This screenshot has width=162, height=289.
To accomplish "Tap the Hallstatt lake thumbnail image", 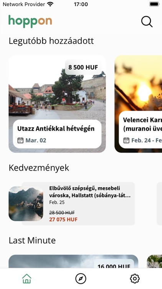I will pos(26,204).
